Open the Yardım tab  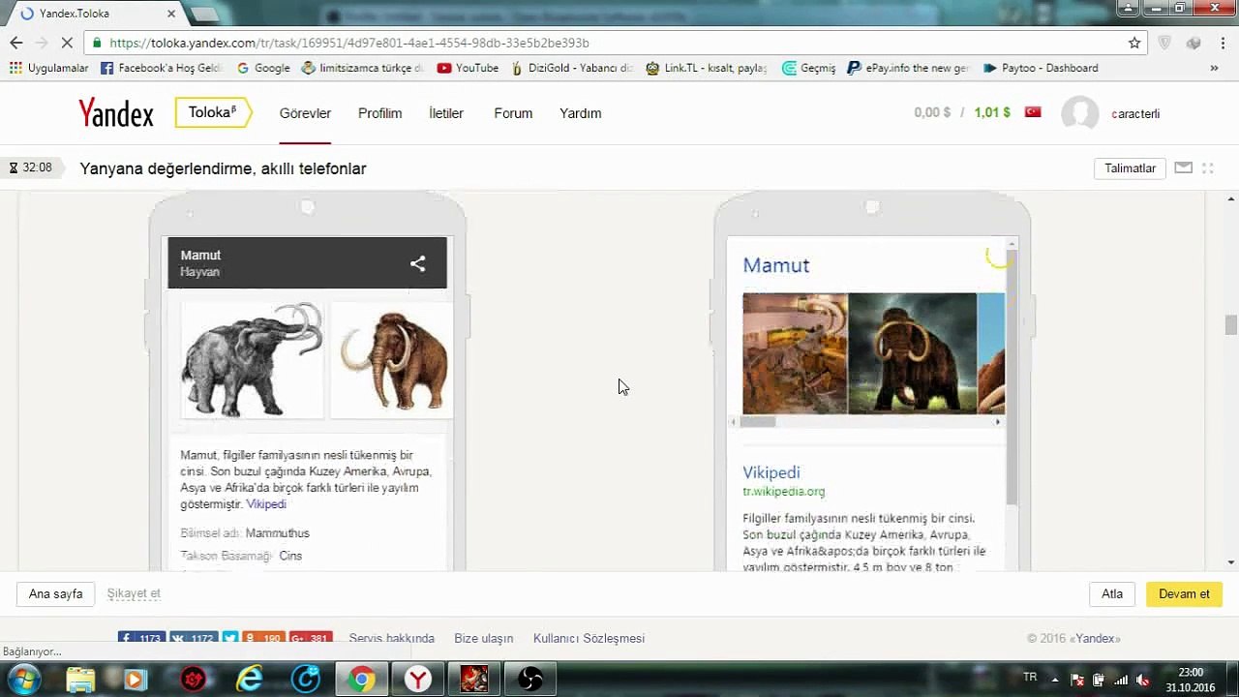point(580,113)
